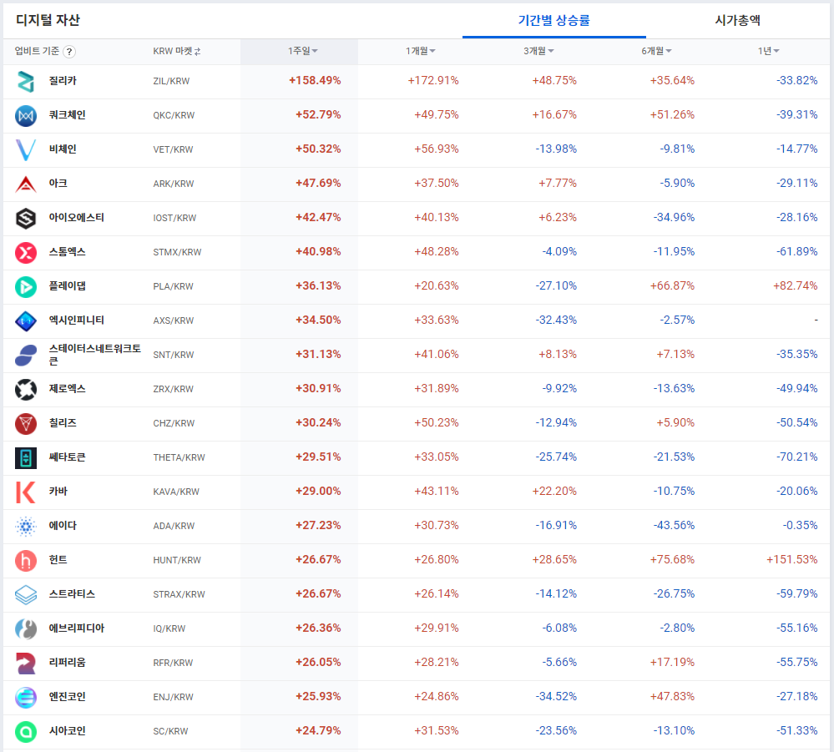Click the +24.79% weekly value for 시아코인
Viewport: 834px width, 752px height.
(x=318, y=731)
